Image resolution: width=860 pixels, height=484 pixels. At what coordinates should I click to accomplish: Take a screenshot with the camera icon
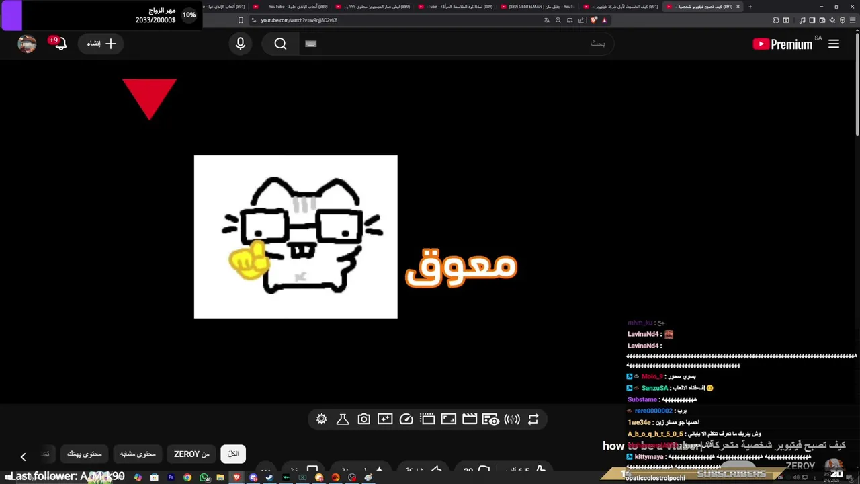pos(363,419)
